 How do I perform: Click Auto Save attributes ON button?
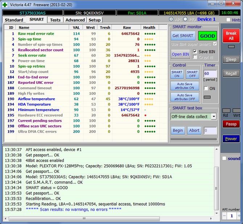pyautogui.click(x=185, y=86)
